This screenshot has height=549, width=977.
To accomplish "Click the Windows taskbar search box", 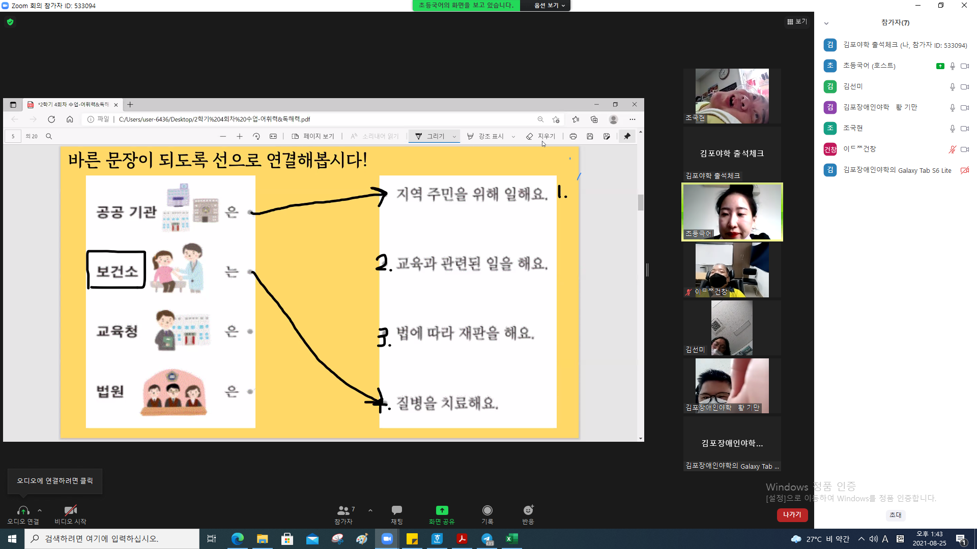I will point(112,539).
